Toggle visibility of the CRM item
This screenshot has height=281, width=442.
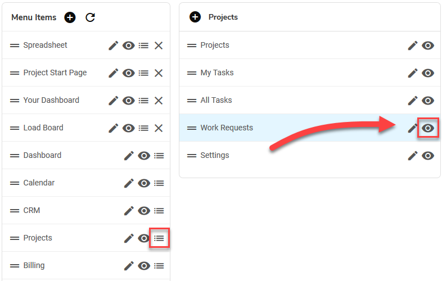click(144, 211)
